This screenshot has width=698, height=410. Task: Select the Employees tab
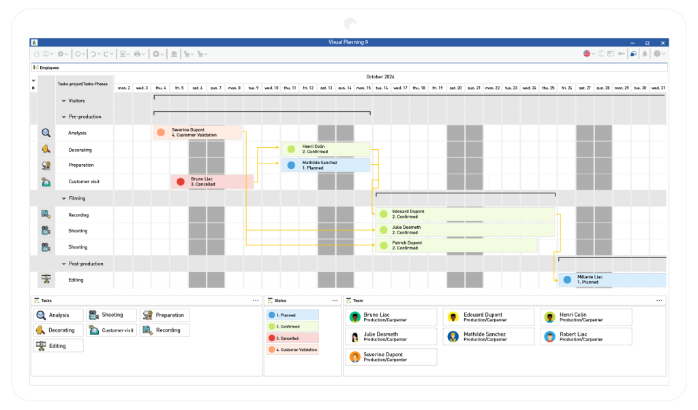pyautogui.click(x=46, y=67)
